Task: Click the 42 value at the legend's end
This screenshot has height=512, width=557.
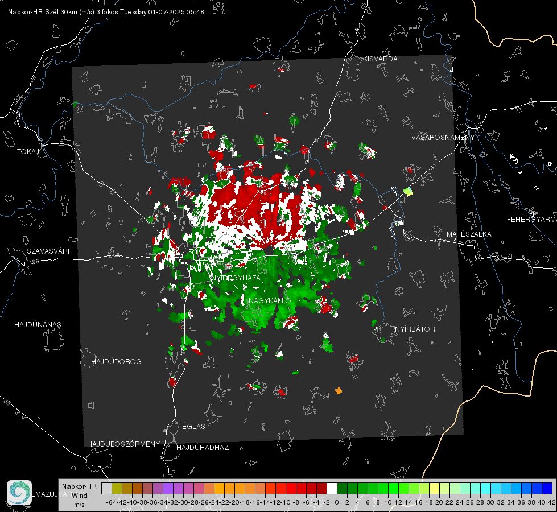Action: point(552,503)
